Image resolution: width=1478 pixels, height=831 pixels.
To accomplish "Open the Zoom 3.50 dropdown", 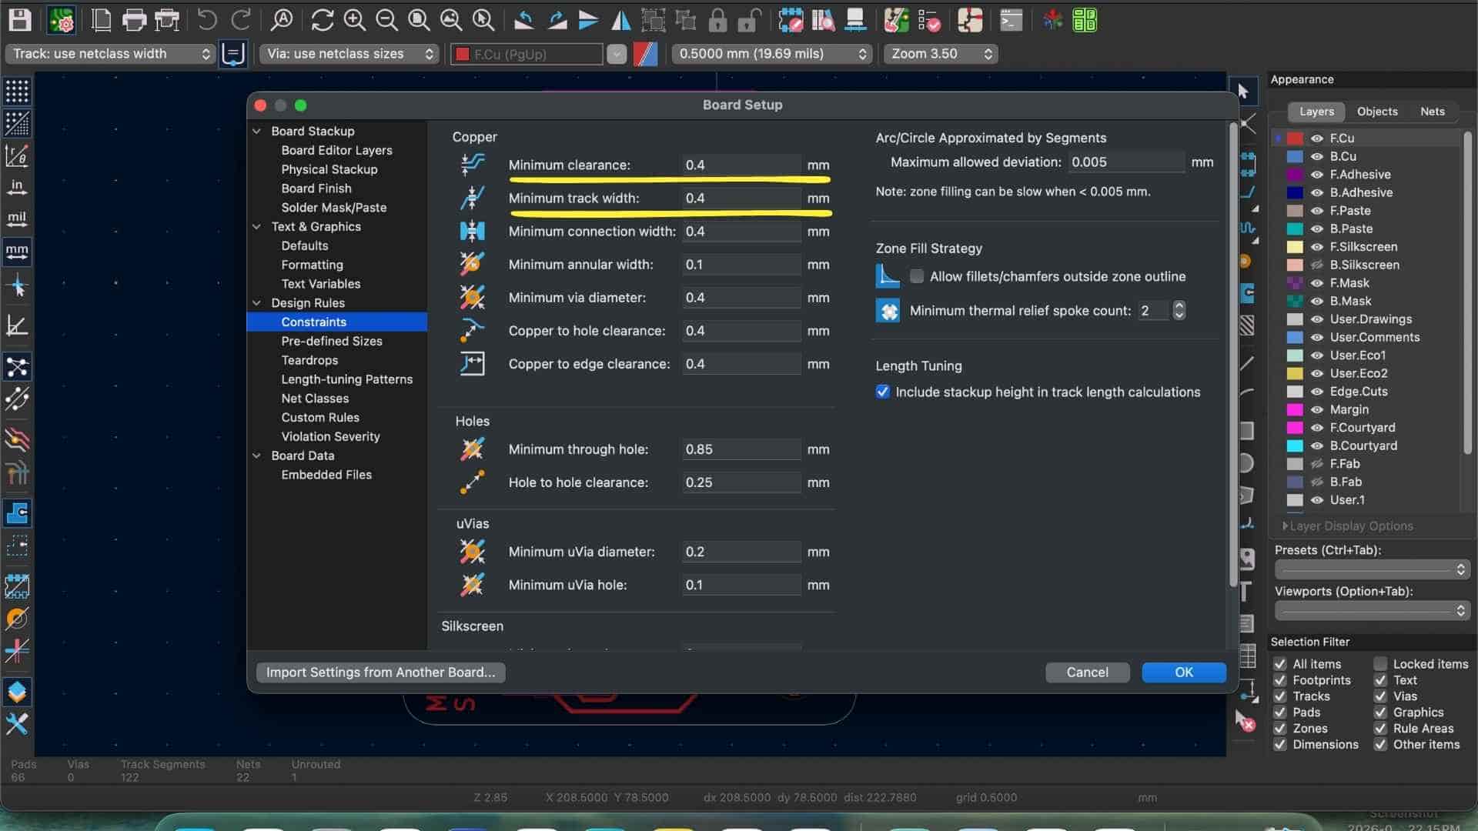I will (941, 54).
